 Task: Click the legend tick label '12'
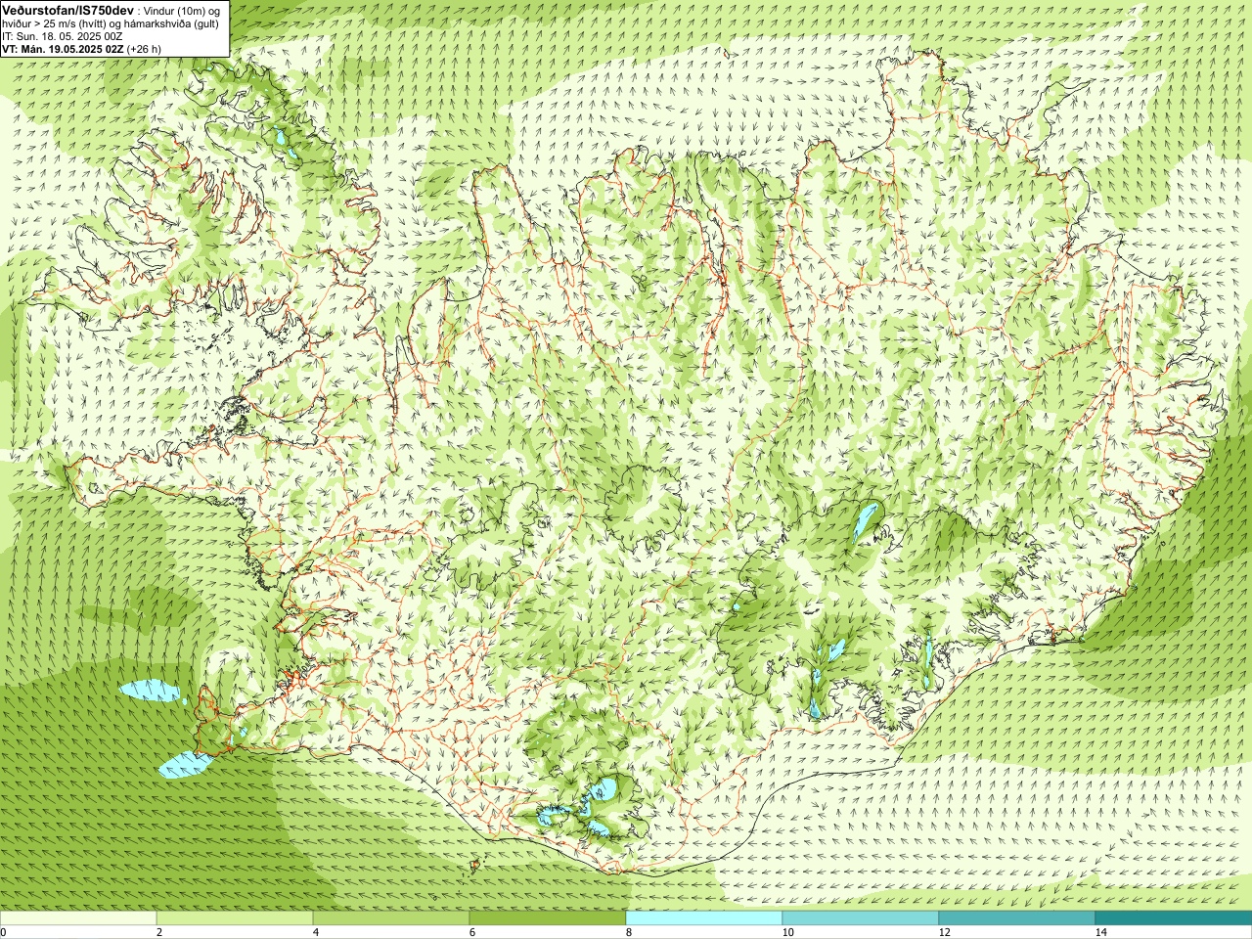pyautogui.click(x=944, y=932)
